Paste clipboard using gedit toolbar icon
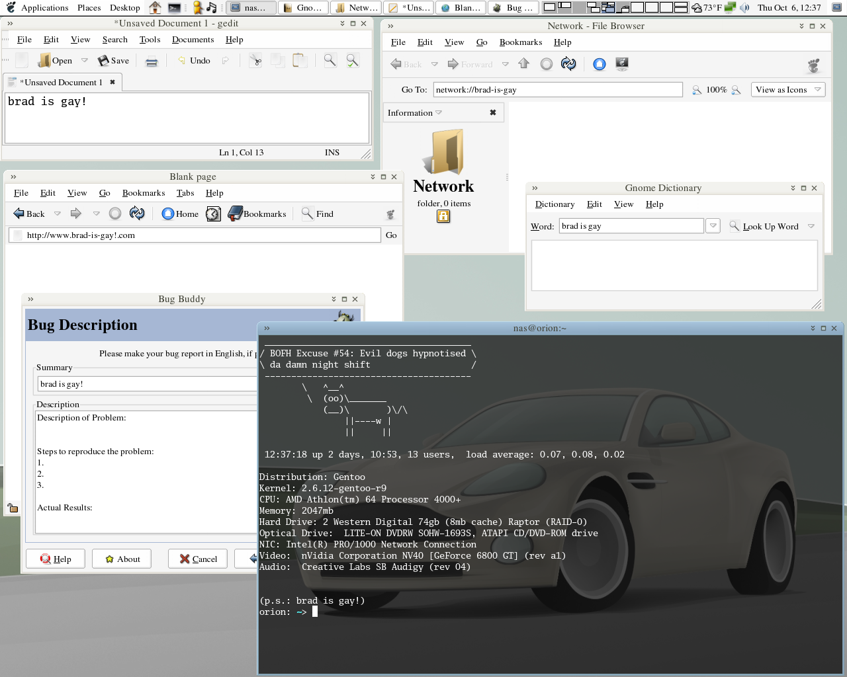This screenshot has width=847, height=677. pyautogui.click(x=300, y=60)
